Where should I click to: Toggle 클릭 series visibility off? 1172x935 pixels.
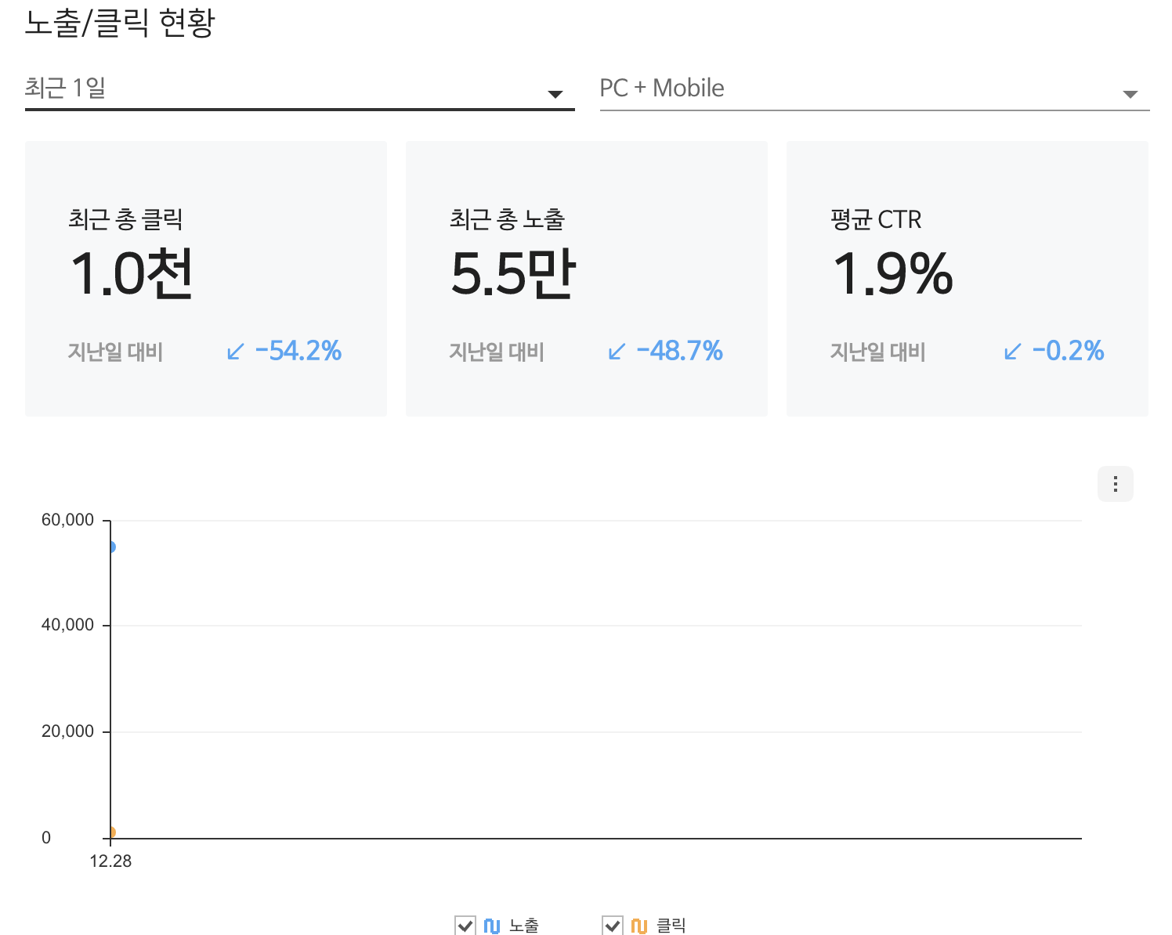pyautogui.click(x=613, y=925)
